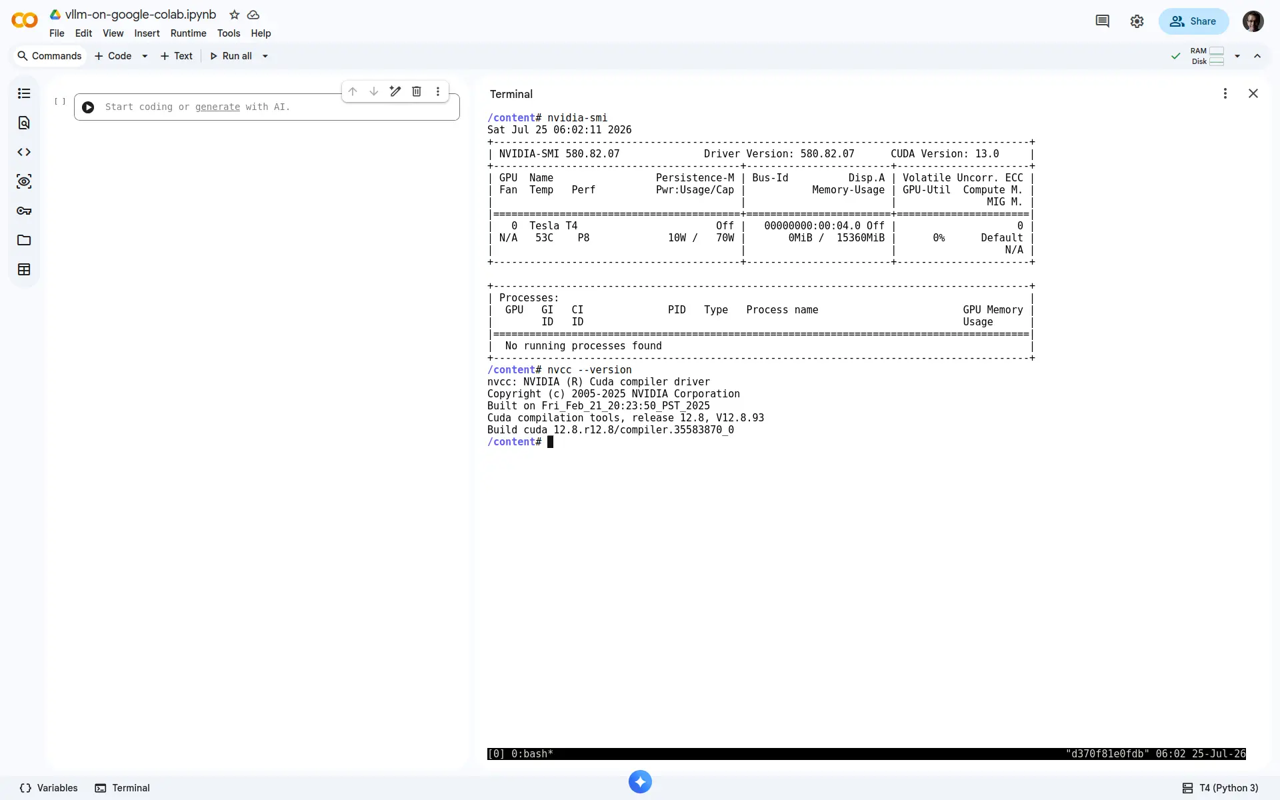The width and height of the screenshot is (1280, 800).
Task: Click the notebook title vllm-on-google-colab.ipynb
Action: click(x=141, y=15)
